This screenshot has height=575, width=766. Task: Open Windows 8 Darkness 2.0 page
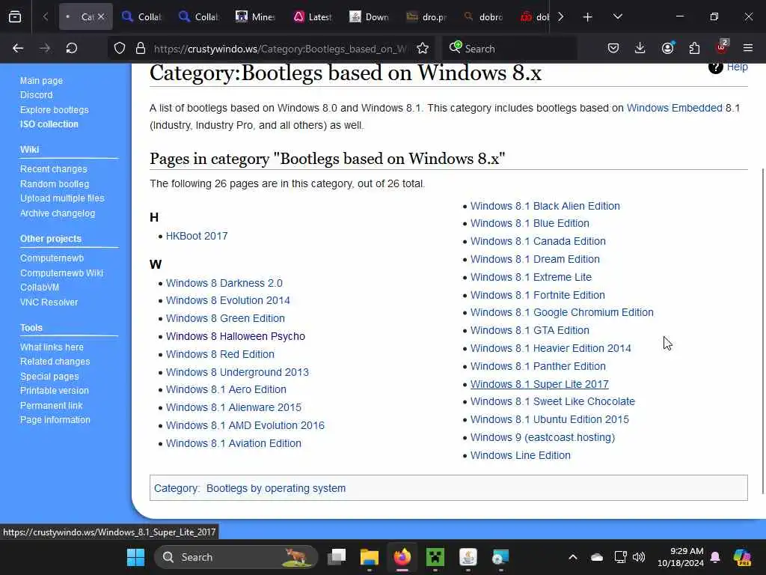coord(224,283)
